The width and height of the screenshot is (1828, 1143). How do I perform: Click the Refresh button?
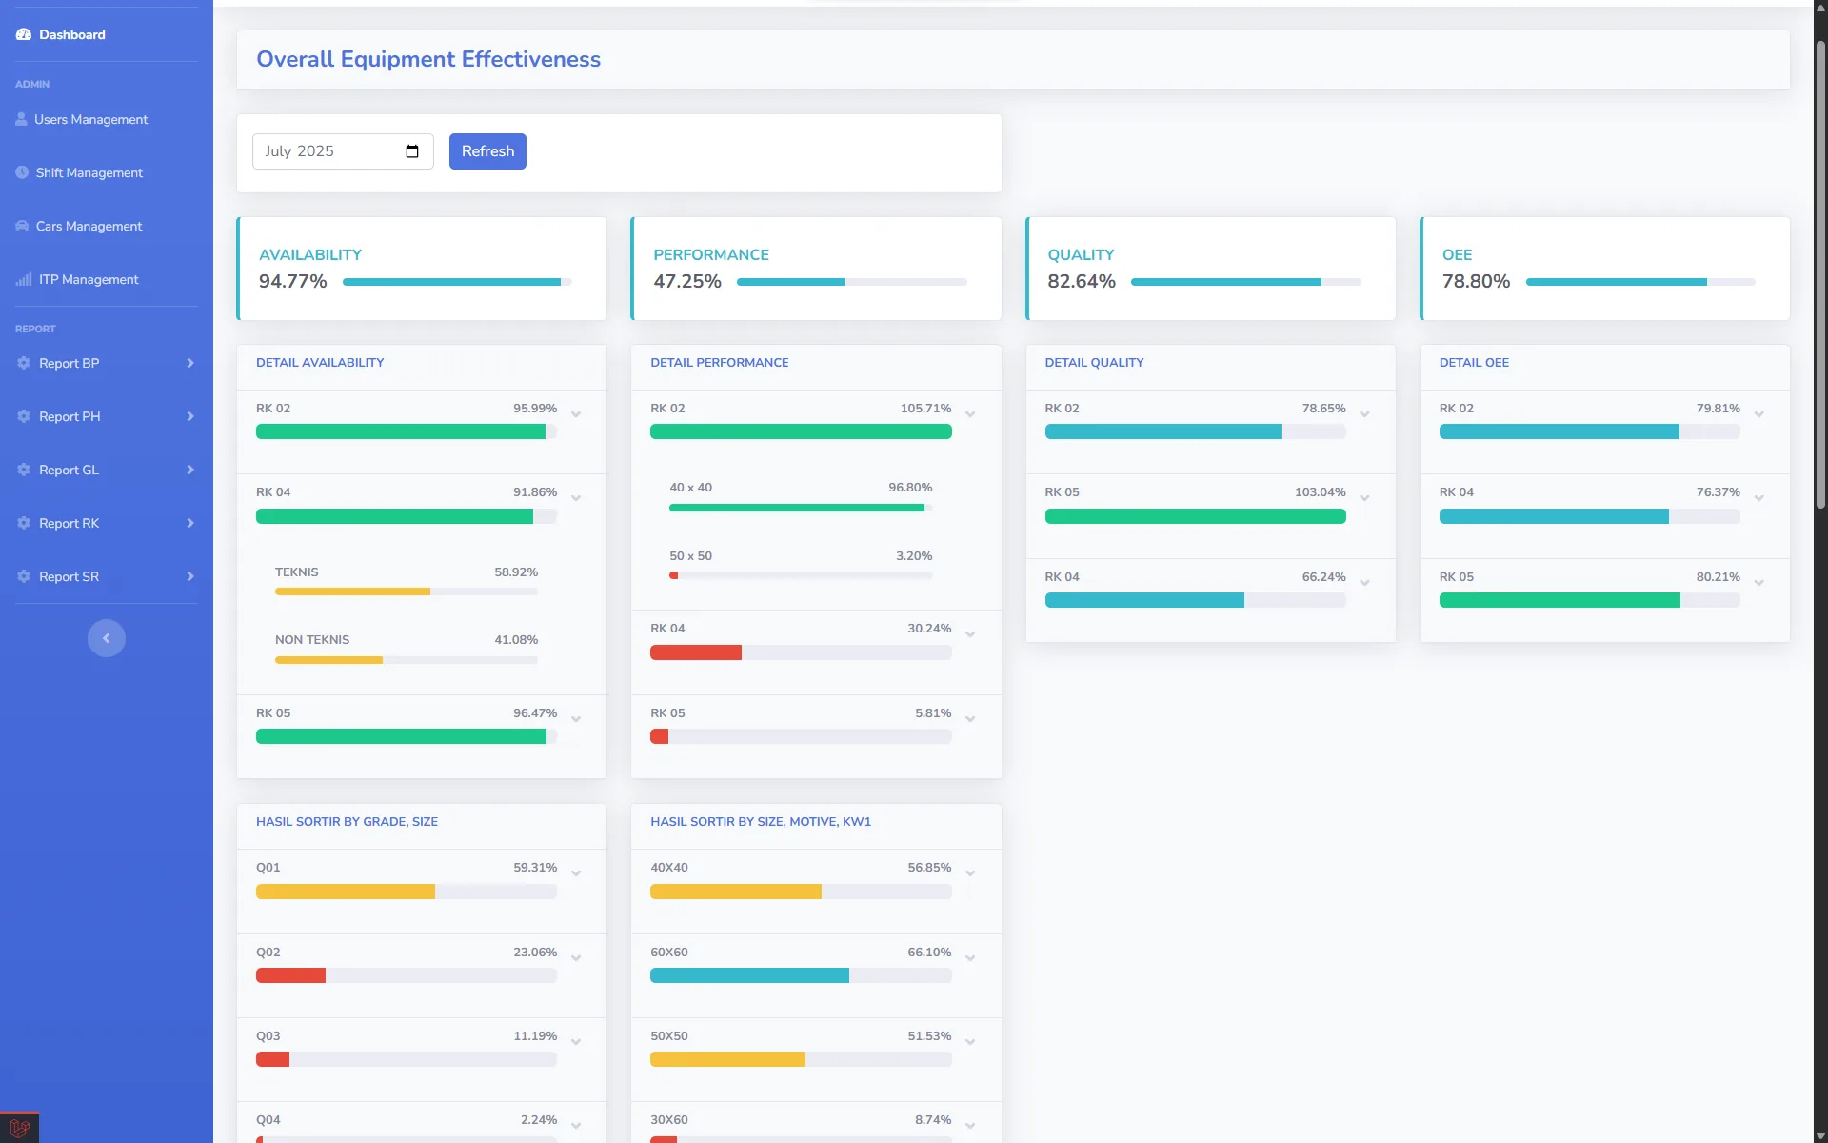pos(487,151)
